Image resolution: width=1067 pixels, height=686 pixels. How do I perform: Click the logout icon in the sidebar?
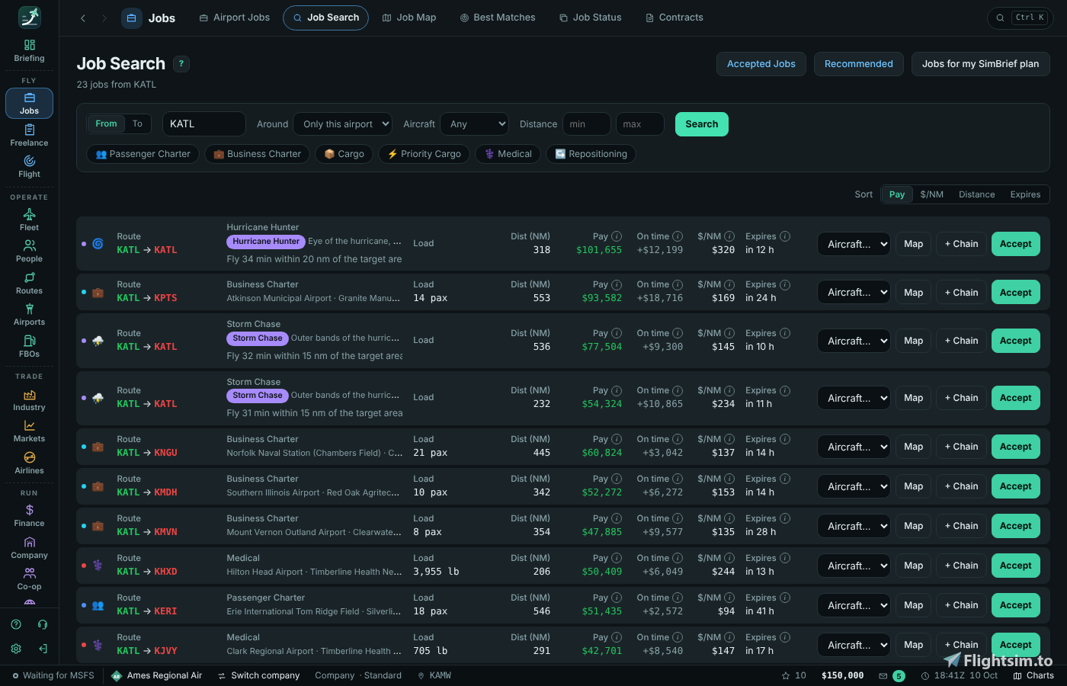pos(43,649)
